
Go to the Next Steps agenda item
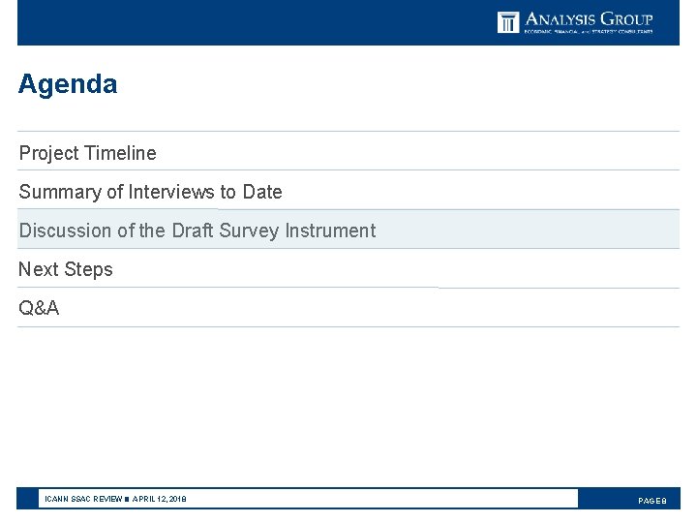point(66,269)
